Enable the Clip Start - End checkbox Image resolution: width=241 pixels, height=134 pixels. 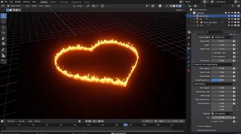(x=212, y=53)
